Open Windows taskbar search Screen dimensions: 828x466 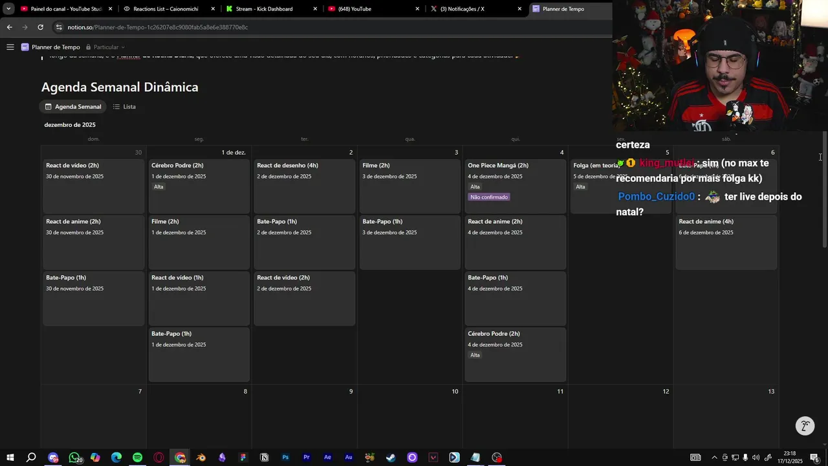tap(31, 458)
